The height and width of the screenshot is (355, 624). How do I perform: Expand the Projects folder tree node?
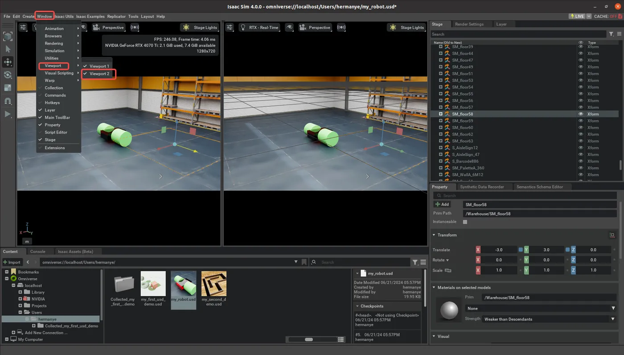click(x=20, y=306)
